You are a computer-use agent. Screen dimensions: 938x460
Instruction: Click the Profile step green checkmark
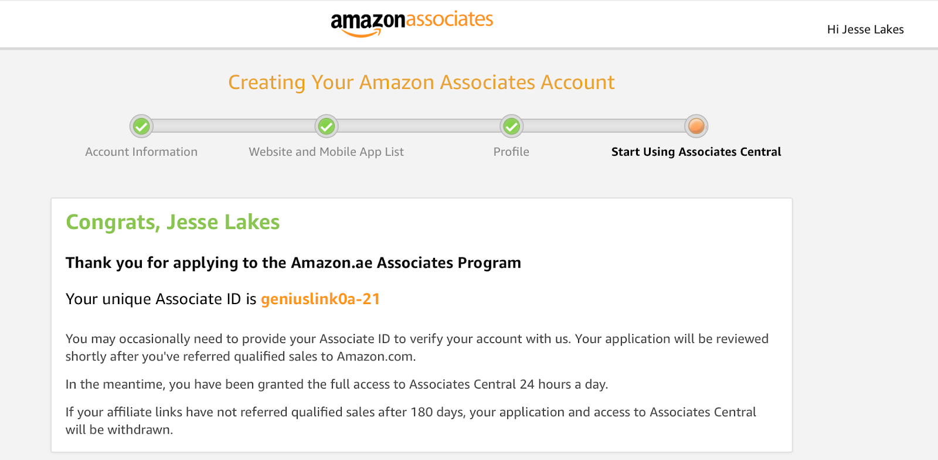point(511,126)
